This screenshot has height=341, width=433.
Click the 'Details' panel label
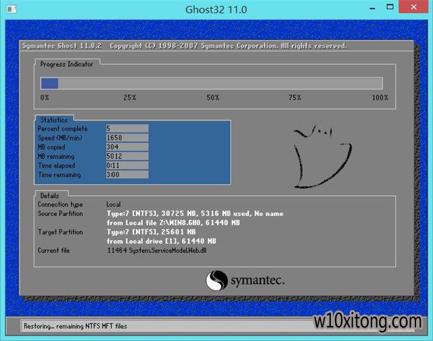point(49,196)
